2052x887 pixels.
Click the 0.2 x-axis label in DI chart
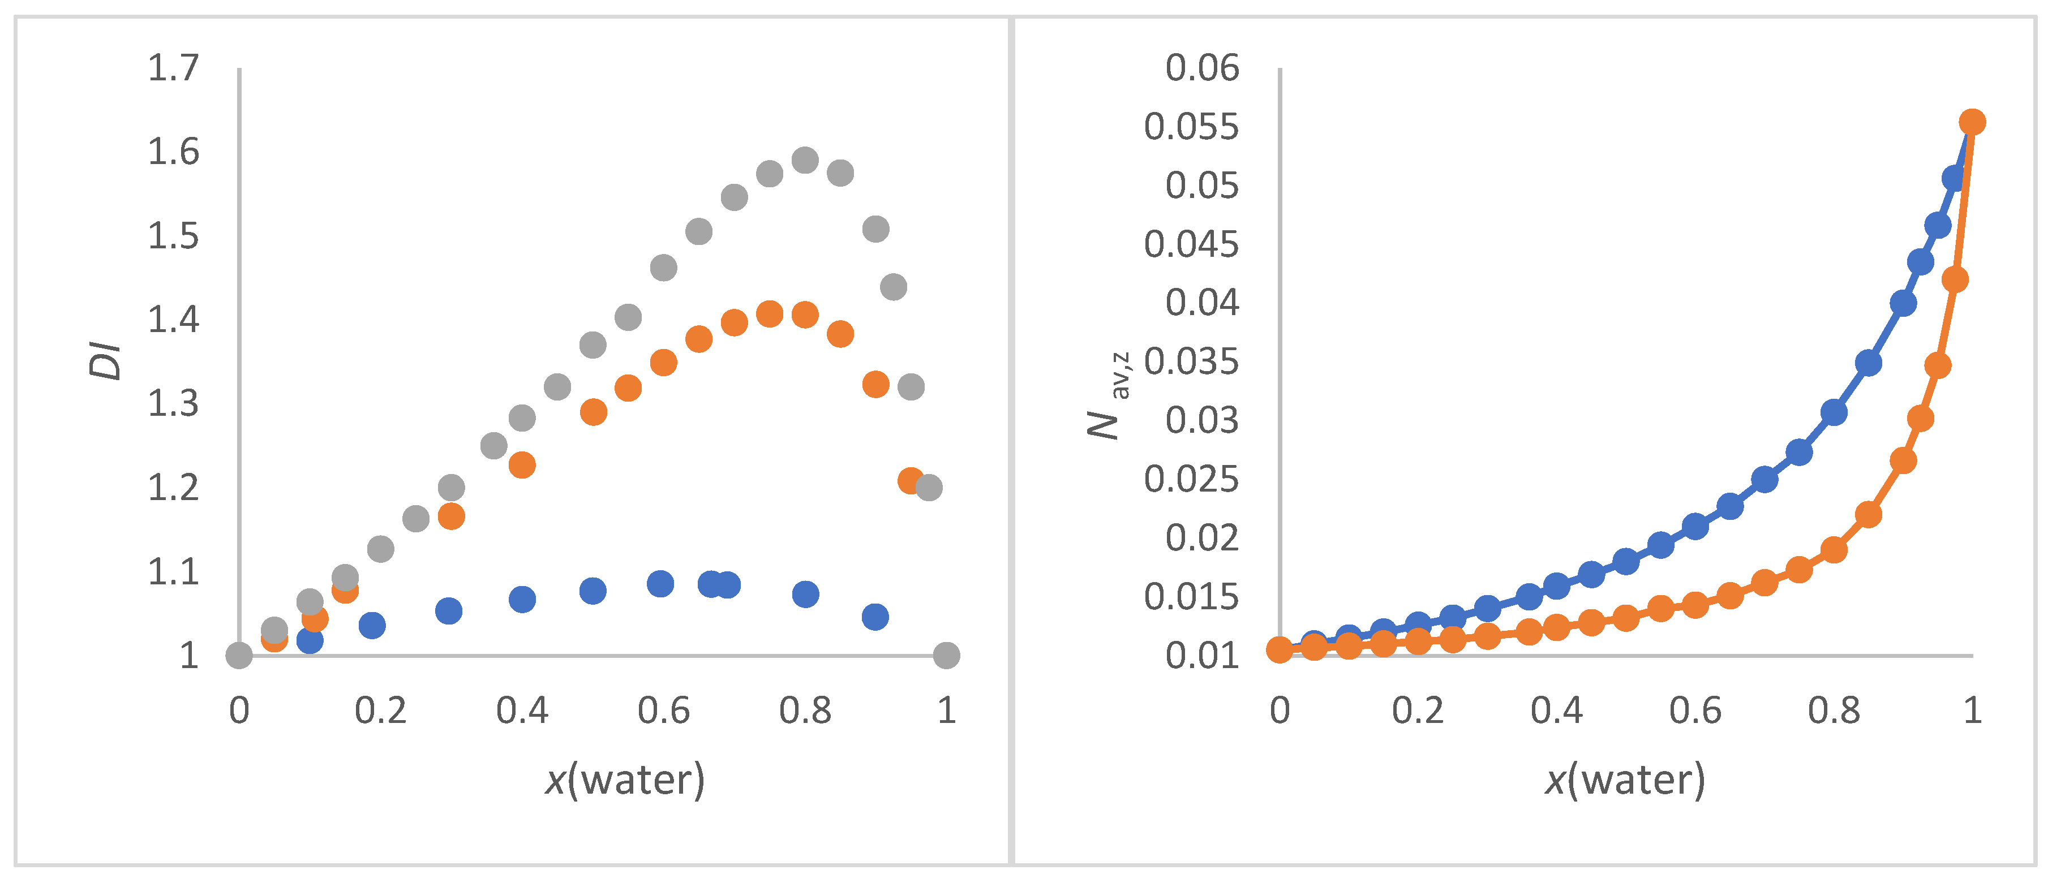click(x=380, y=711)
